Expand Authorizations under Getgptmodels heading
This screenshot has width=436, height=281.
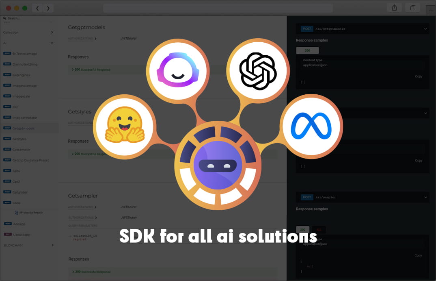(x=82, y=39)
